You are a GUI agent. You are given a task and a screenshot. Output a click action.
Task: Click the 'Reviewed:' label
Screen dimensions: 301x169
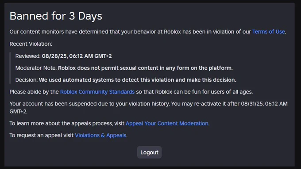[x=28, y=56]
